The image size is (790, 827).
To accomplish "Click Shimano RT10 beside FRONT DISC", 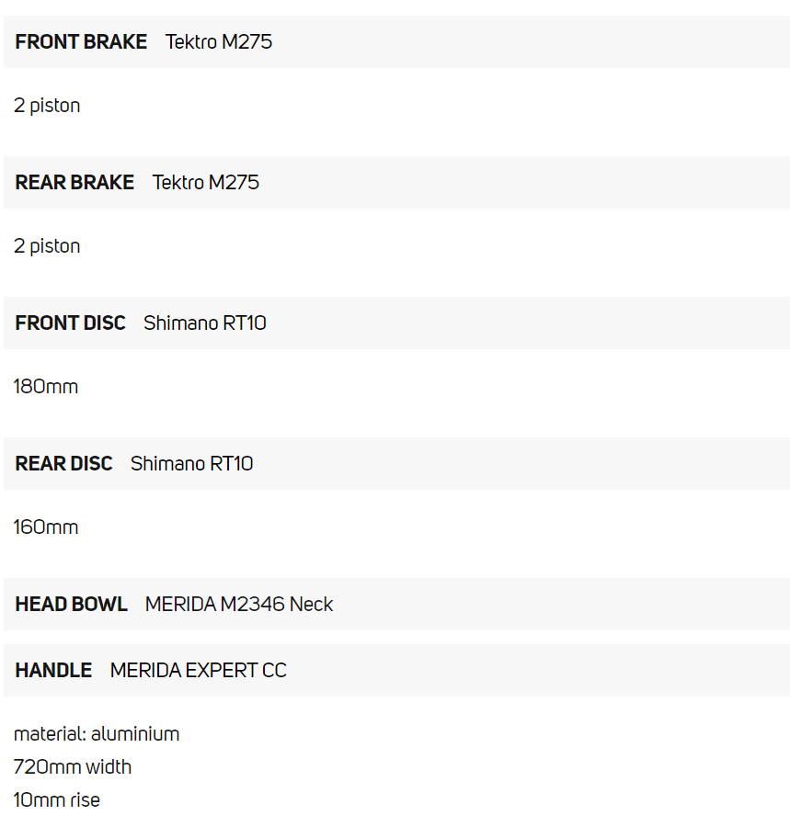I will (205, 323).
